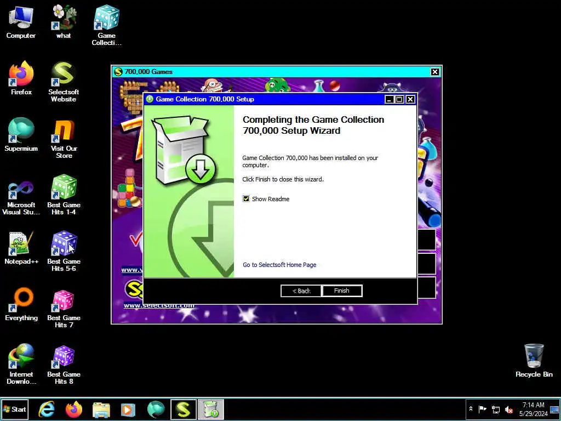Open the Visit Our Store shortcut
The width and height of the screenshot is (561, 421).
point(64,138)
